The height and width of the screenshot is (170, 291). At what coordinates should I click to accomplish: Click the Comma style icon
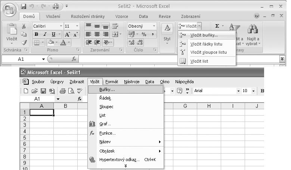pyautogui.click(x=153, y=34)
